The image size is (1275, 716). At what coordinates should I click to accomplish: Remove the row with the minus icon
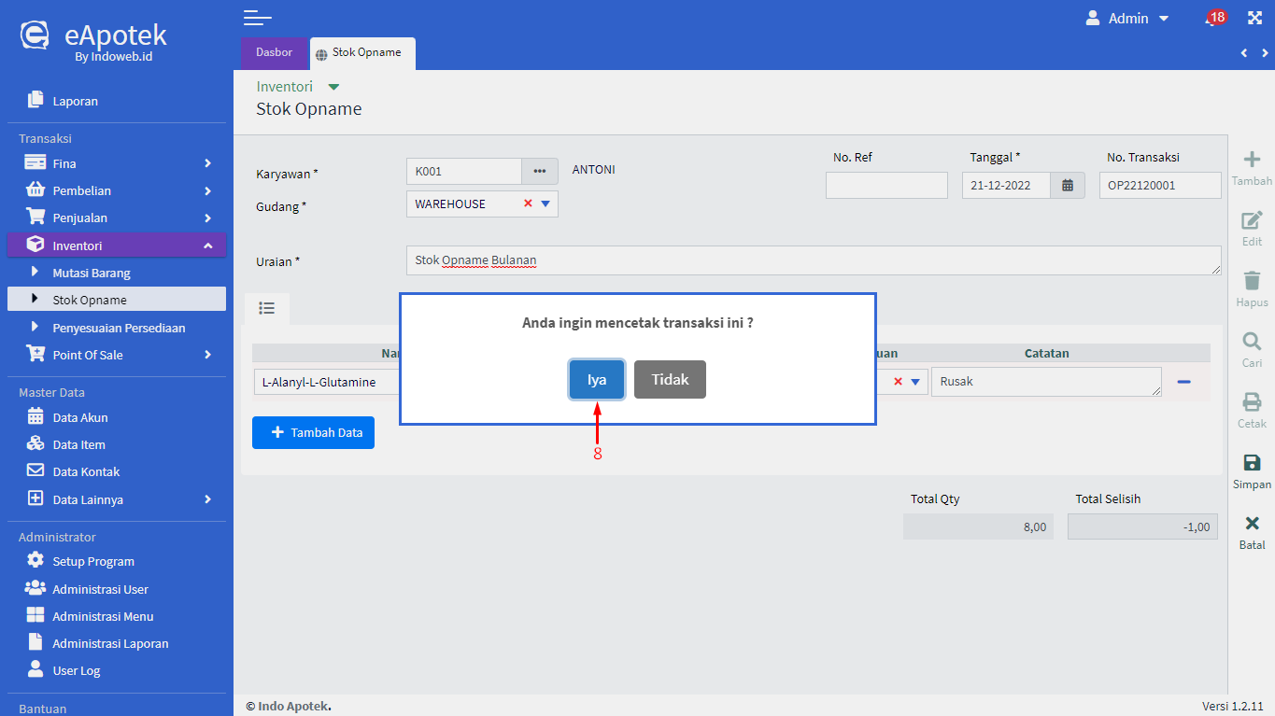1183,382
